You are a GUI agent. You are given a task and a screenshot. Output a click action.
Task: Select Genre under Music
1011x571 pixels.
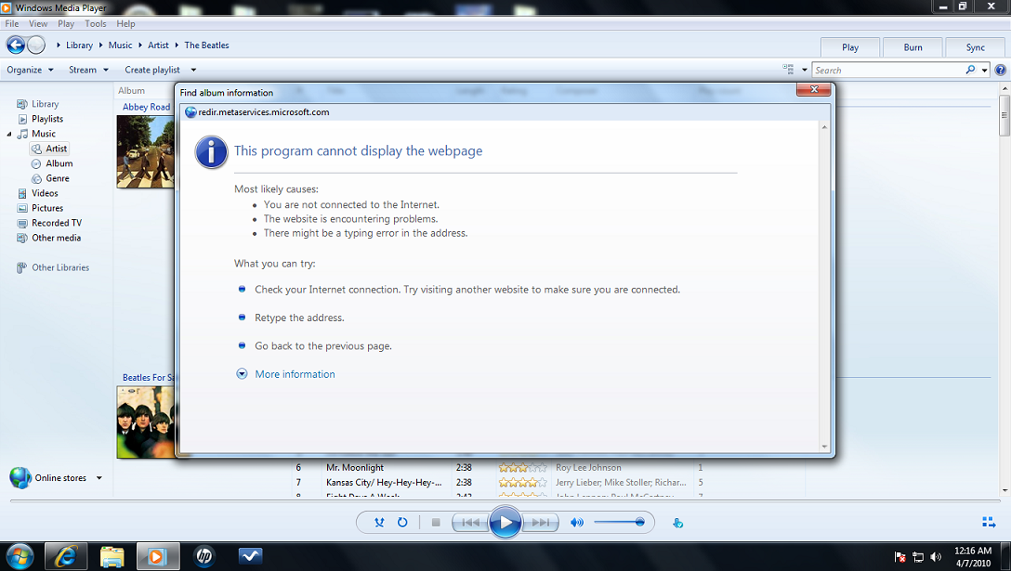pyautogui.click(x=50, y=178)
